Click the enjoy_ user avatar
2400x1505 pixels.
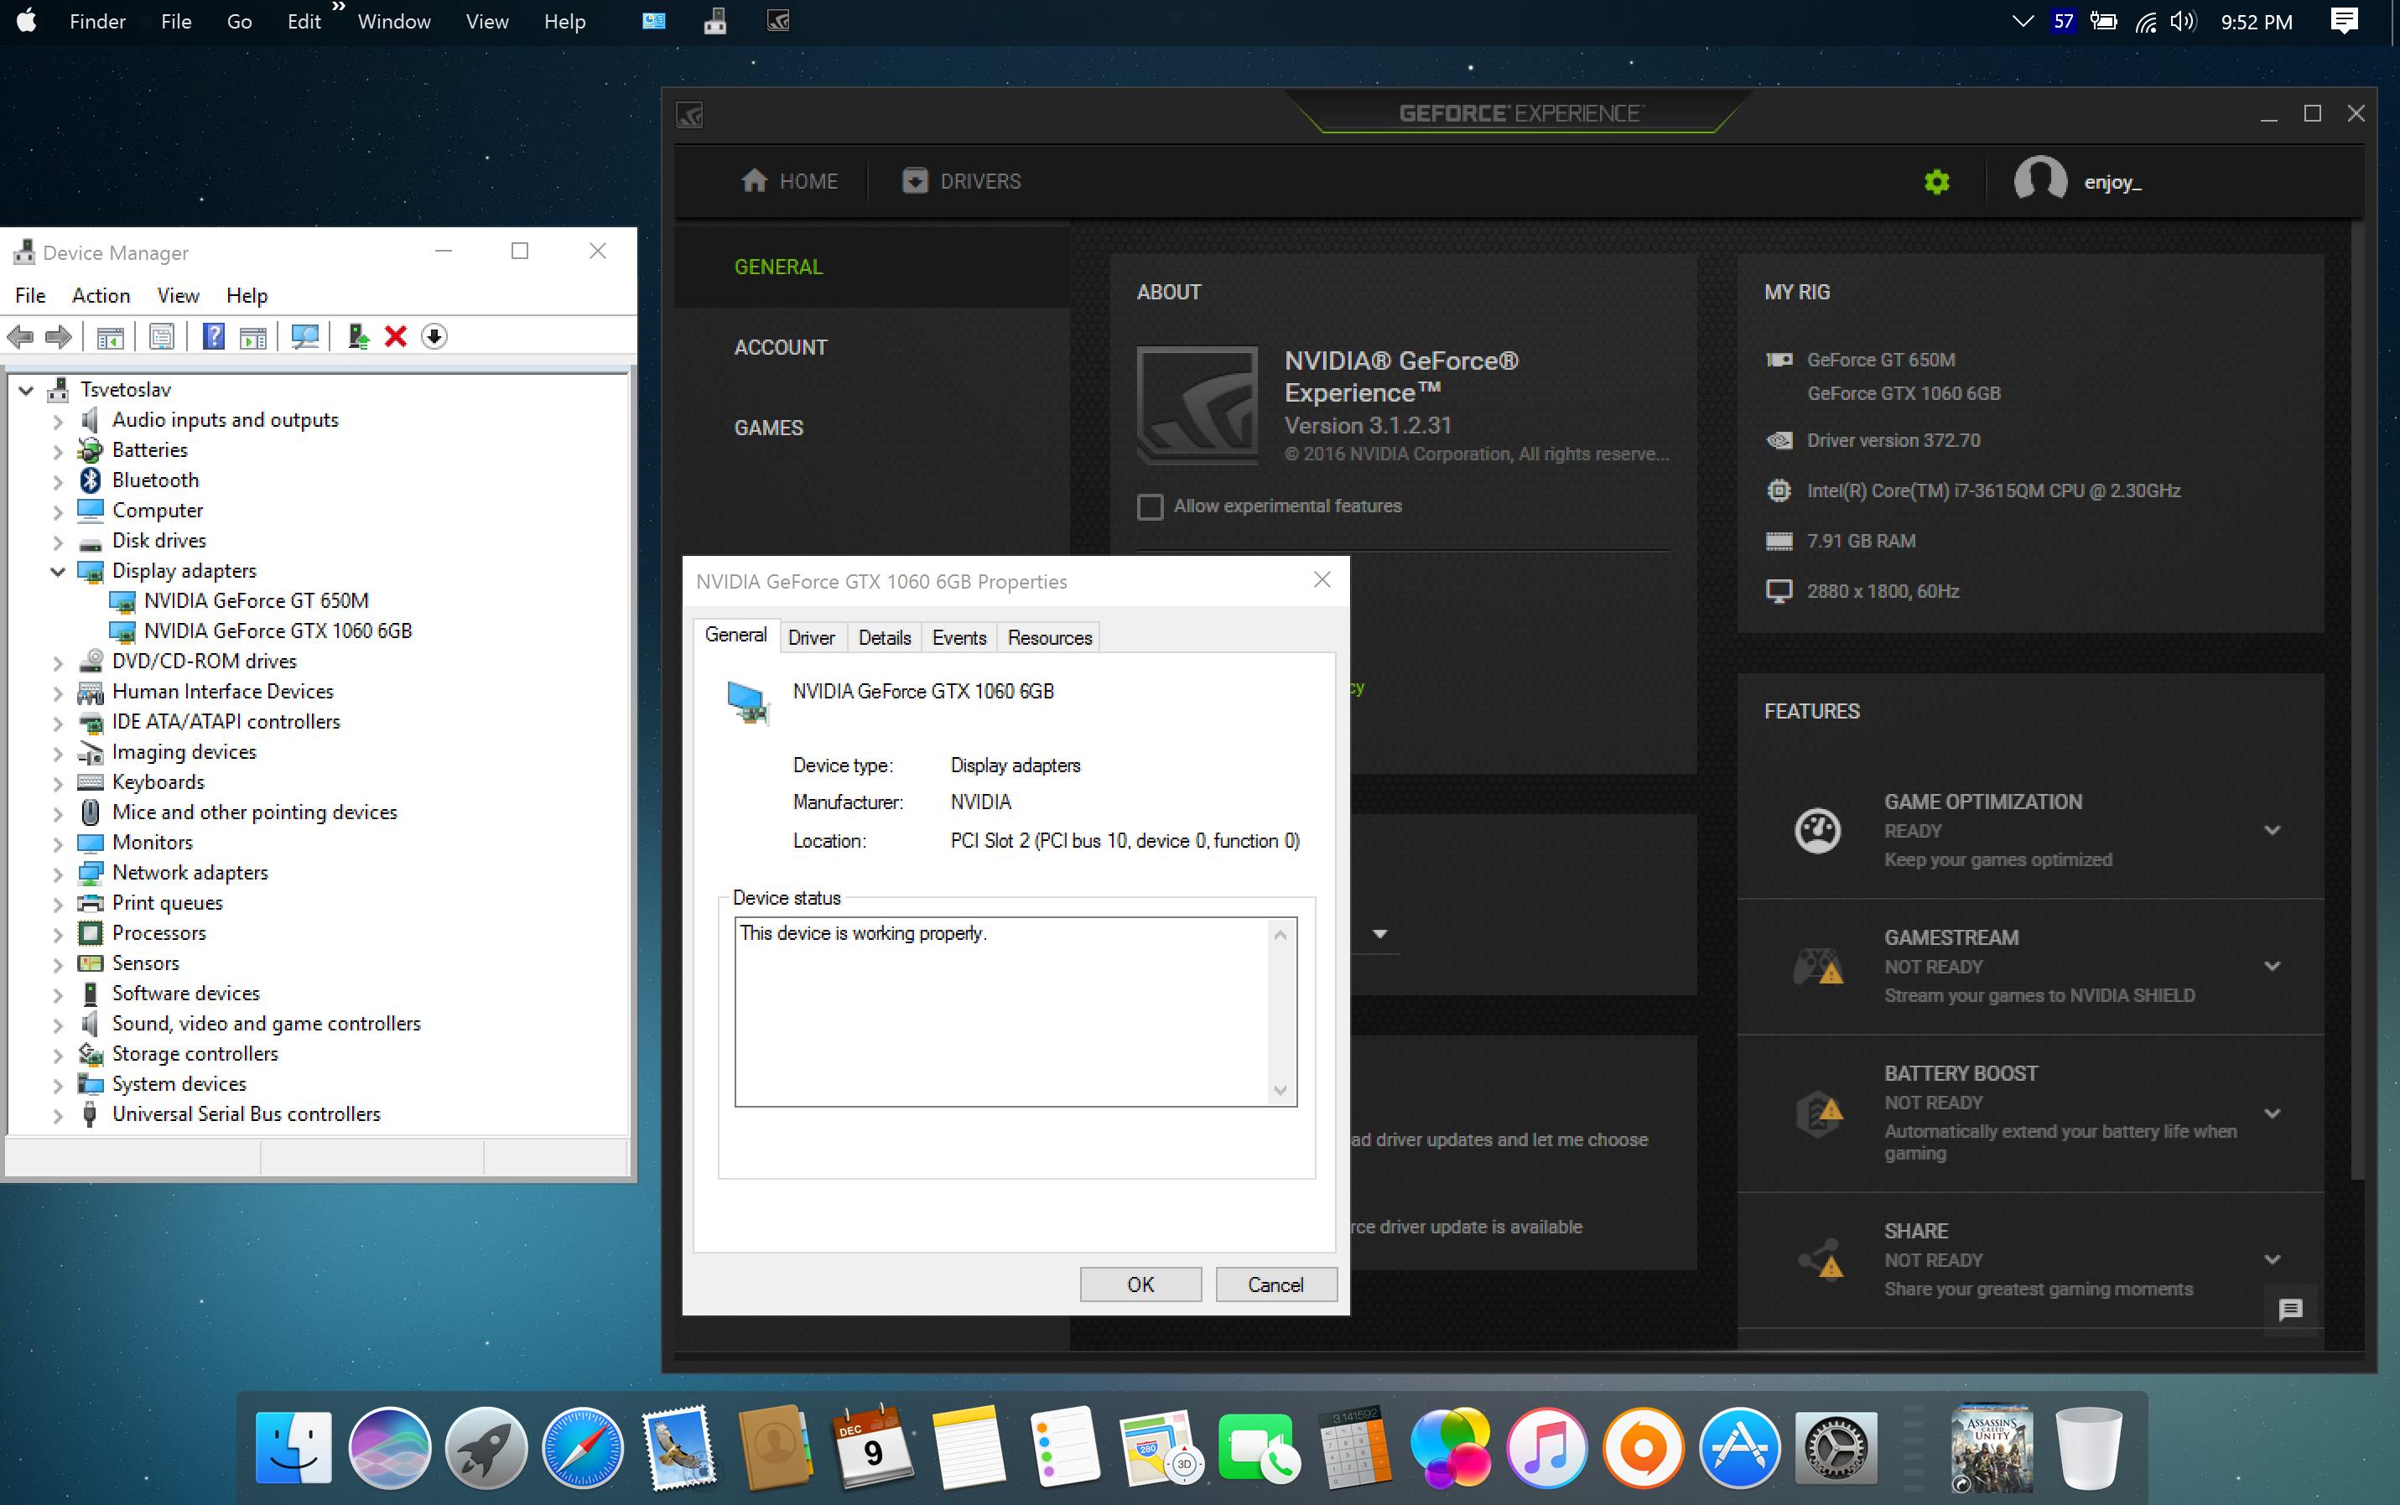pyautogui.click(x=2039, y=180)
